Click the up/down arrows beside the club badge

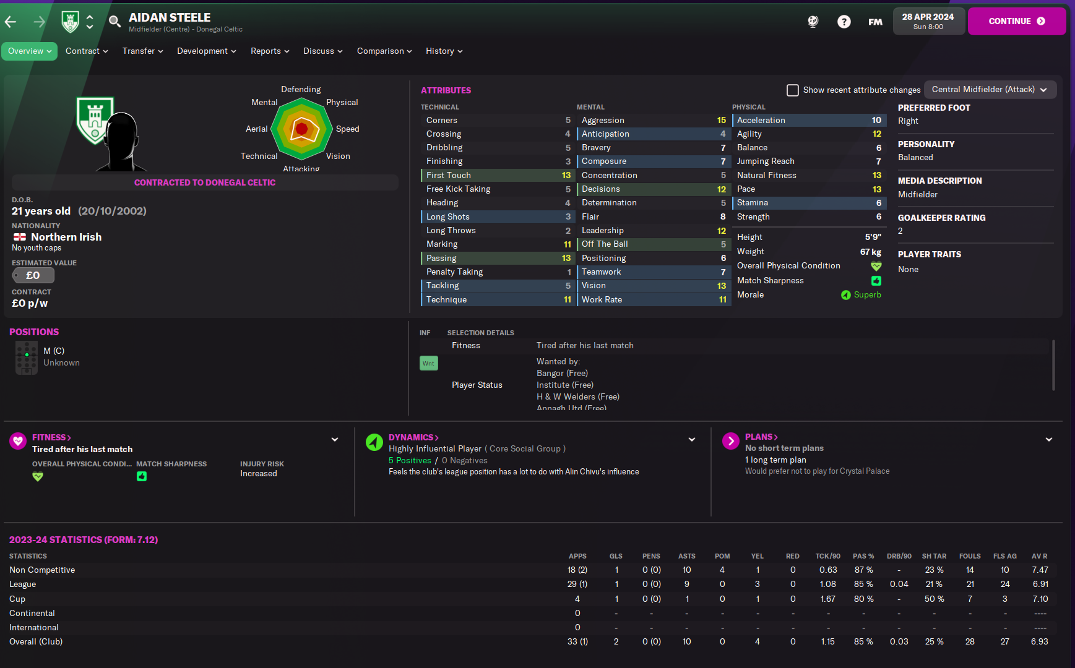tap(90, 22)
